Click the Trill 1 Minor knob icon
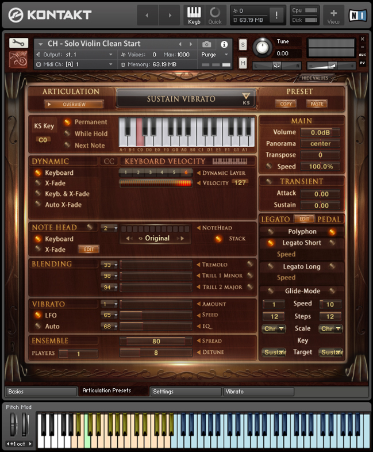Viewport: 373px width, 452px height. click(x=250, y=275)
